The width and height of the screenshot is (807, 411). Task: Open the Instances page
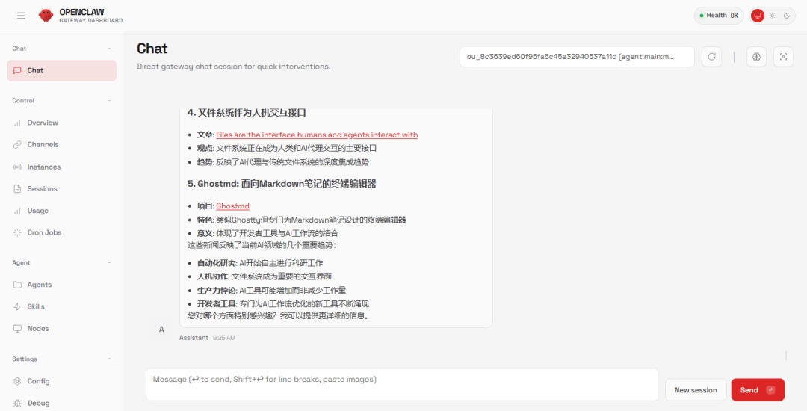coord(62,167)
